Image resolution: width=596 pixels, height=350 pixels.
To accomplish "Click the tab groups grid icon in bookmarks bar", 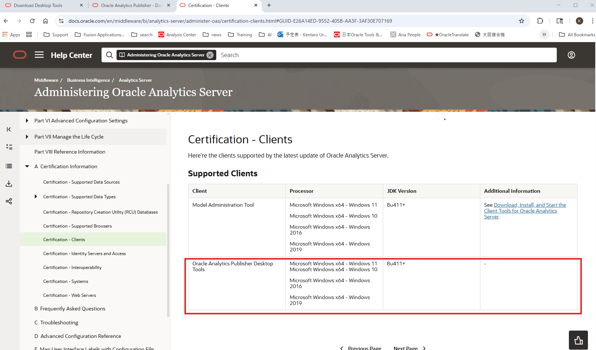I will click(29, 34).
